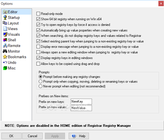Click the Misc green icon
Viewport: 164px width, 140px height.
pyautogui.click(x=5, y=68)
